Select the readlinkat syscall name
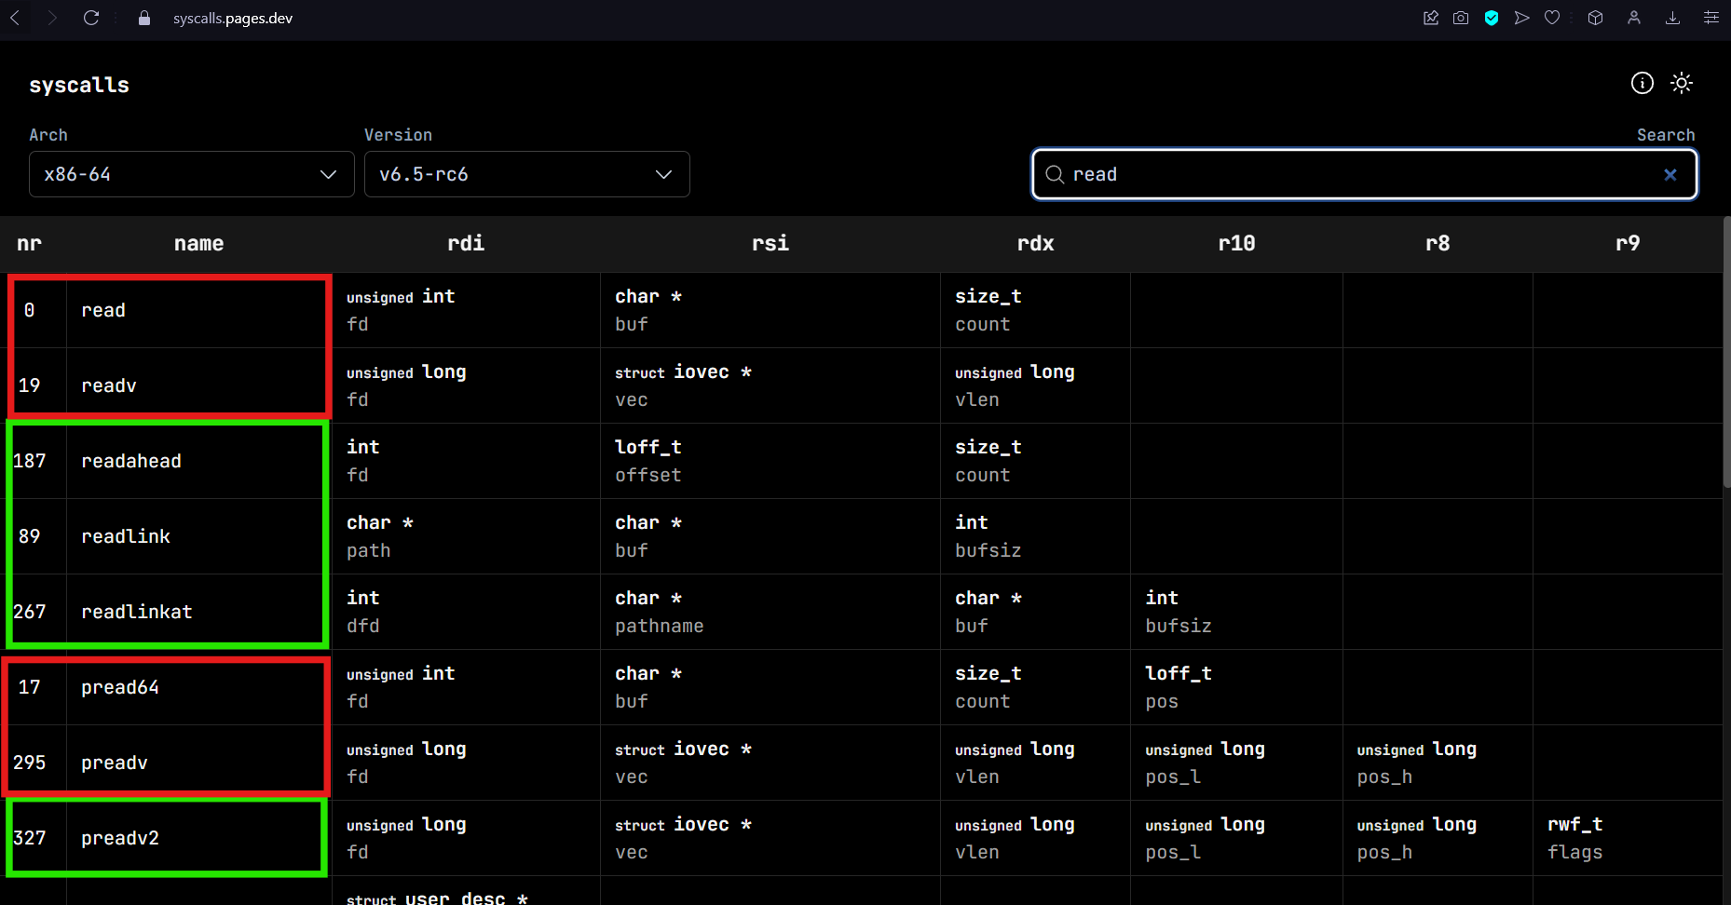The image size is (1731, 905). (137, 612)
